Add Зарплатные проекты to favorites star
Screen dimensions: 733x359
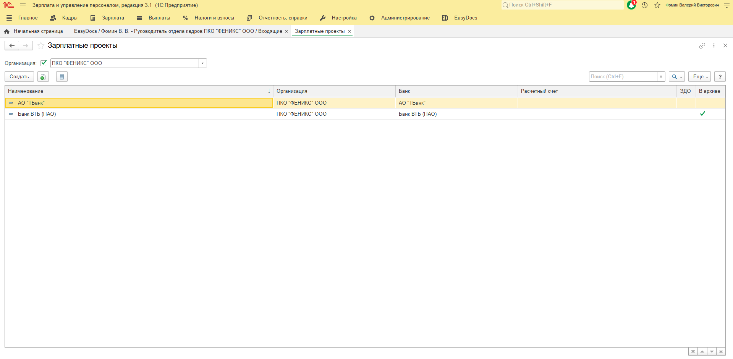[x=41, y=46]
